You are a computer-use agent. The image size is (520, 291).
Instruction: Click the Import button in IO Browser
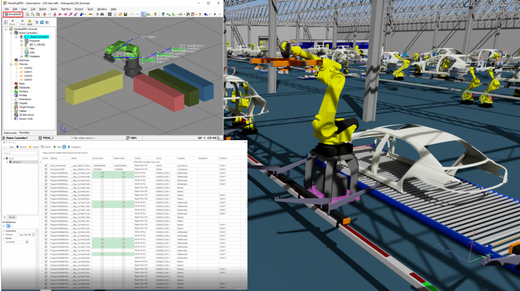(x=34, y=147)
